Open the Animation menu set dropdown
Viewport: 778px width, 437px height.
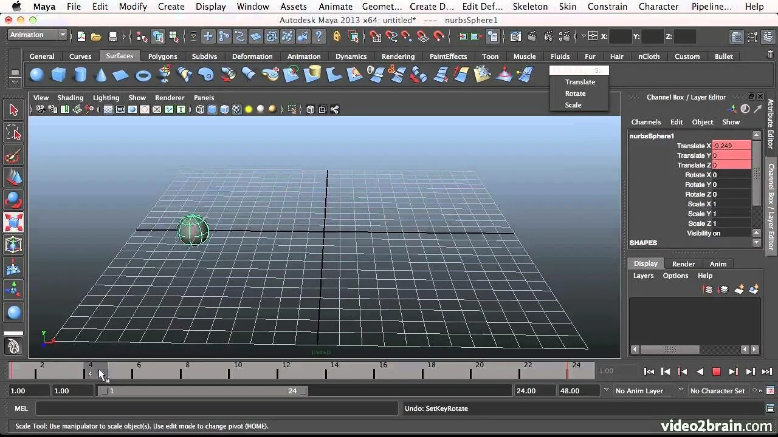[38, 35]
